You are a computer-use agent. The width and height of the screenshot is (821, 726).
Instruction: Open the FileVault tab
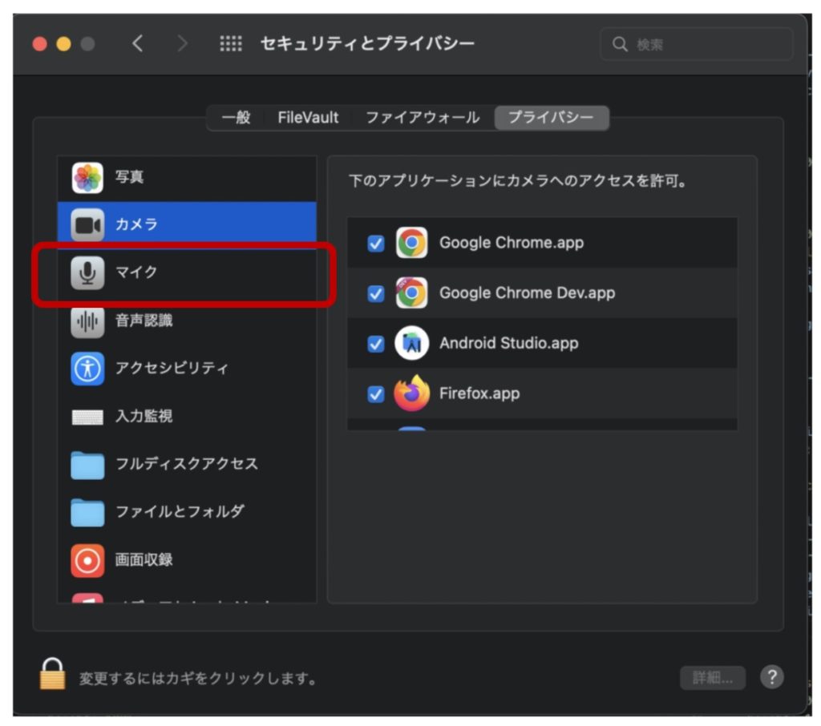308,118
